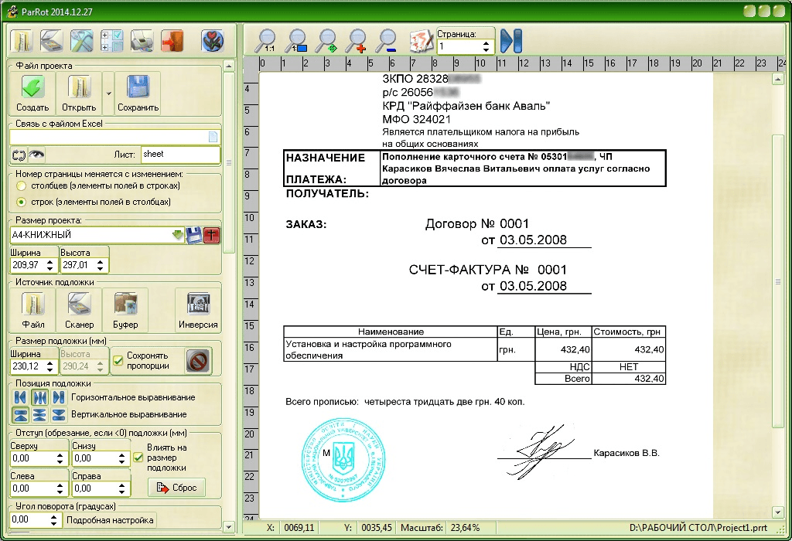This screenshot has width=792, height=541.
Task: Click rotation angle stepper arrows
Action: 53,520
